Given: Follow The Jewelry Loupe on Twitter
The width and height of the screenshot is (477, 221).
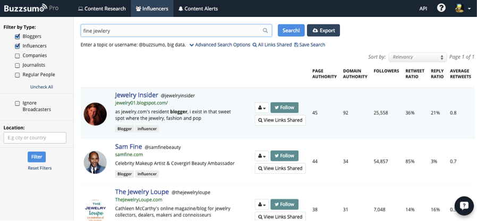Looking at the screenshot, I should click(x=284, y=204).
